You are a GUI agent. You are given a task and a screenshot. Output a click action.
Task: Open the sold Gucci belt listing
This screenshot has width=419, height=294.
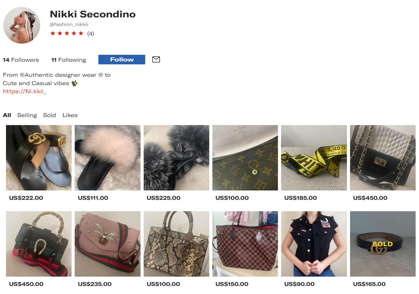[x=383, y=244]
